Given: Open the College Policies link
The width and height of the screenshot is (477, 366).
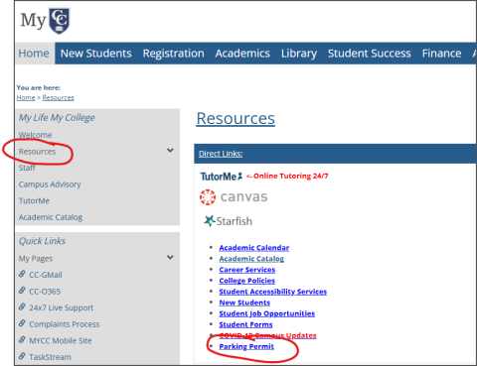Looking at the screenshot, I should tap(246, 281).
